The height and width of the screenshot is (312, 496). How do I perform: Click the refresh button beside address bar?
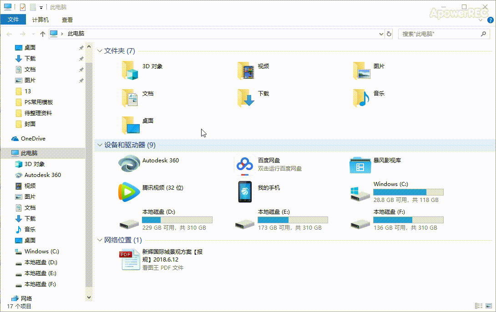click(x=389, y=34)
